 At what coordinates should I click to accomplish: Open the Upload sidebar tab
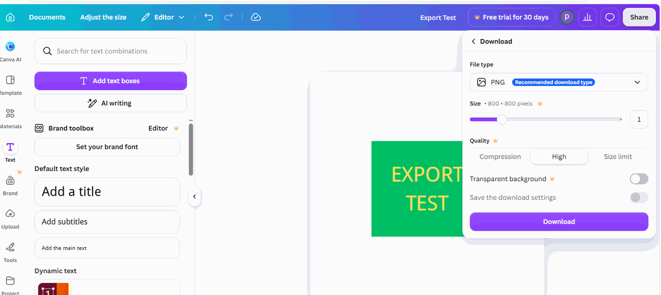(10, 219)
